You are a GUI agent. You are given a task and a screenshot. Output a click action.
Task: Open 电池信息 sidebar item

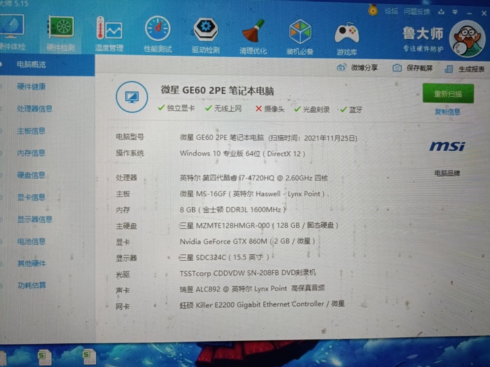tap(31, 241)
